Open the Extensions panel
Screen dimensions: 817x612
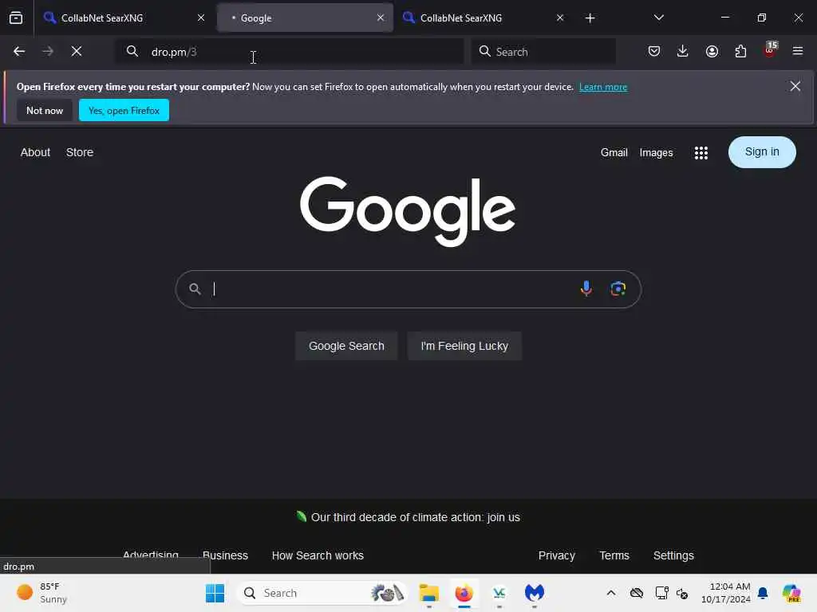(740, 51)
